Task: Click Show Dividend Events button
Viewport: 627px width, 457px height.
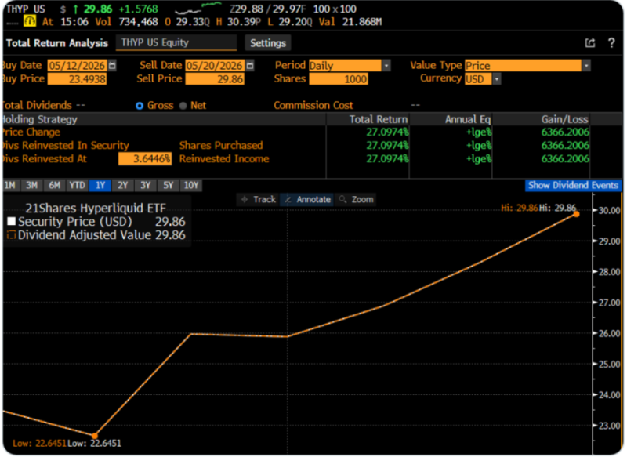Action: (x=573, y=185)
